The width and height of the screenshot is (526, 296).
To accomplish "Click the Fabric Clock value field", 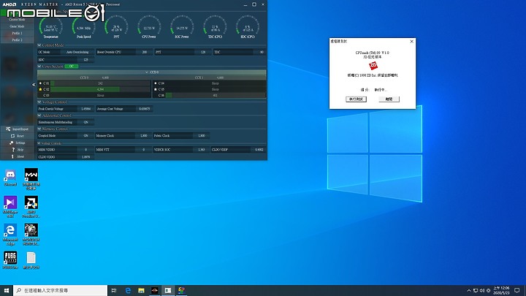I will (202, 136).
